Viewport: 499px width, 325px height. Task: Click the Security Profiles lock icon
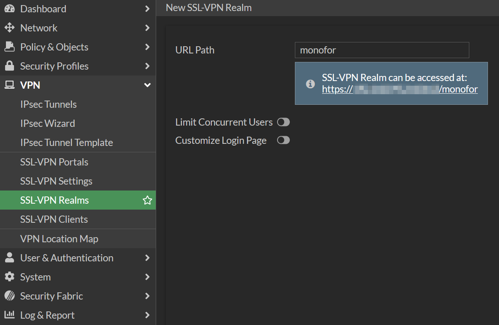[9, 66]
